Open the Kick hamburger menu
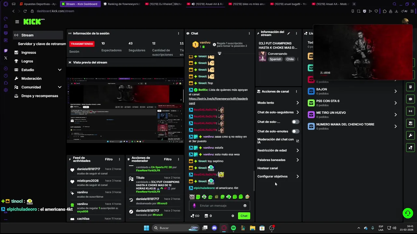This screenshot has width=417, height=234. 17,22
